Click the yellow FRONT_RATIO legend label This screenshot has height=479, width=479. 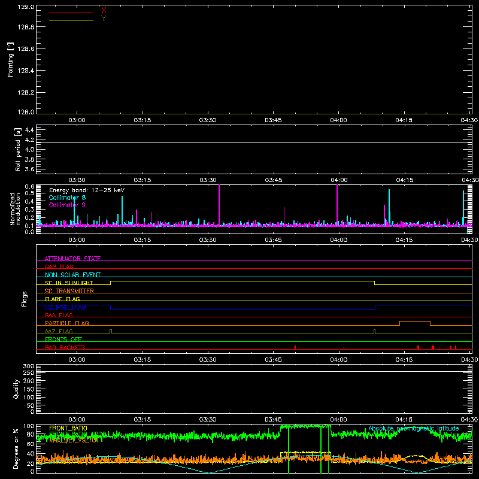(x=68, y=428)
